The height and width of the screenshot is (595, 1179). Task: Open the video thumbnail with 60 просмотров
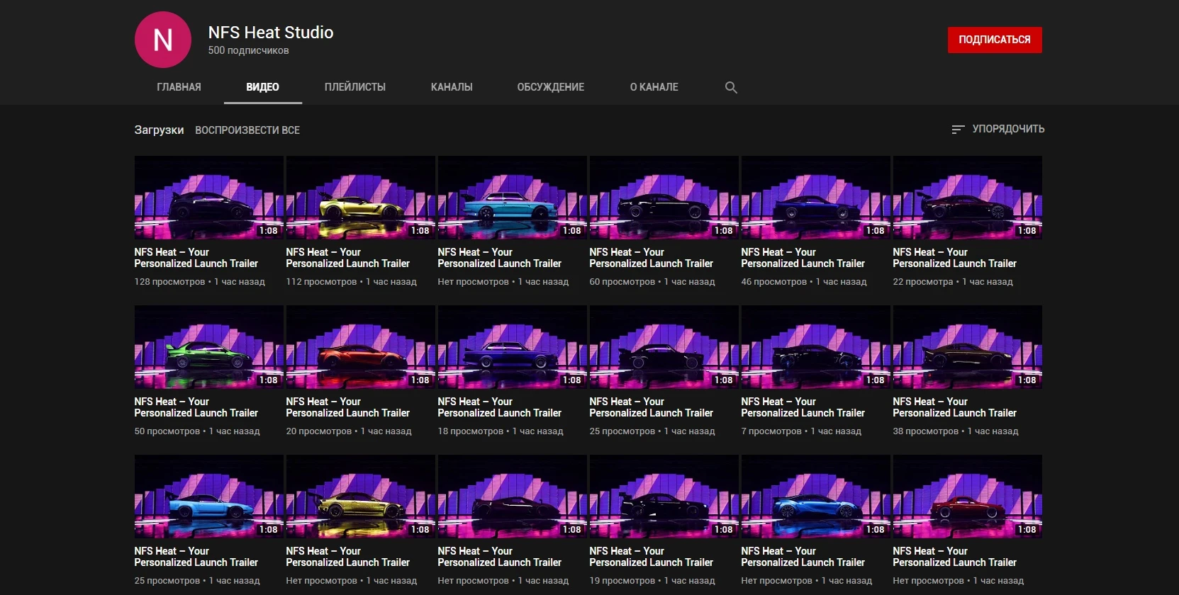coord(664,198)
